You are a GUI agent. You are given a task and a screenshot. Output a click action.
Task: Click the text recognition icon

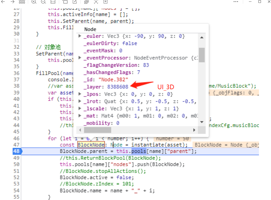coord(96,2)
